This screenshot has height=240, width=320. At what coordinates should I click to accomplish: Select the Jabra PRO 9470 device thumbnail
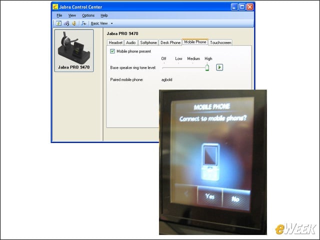tap(74, 50)
